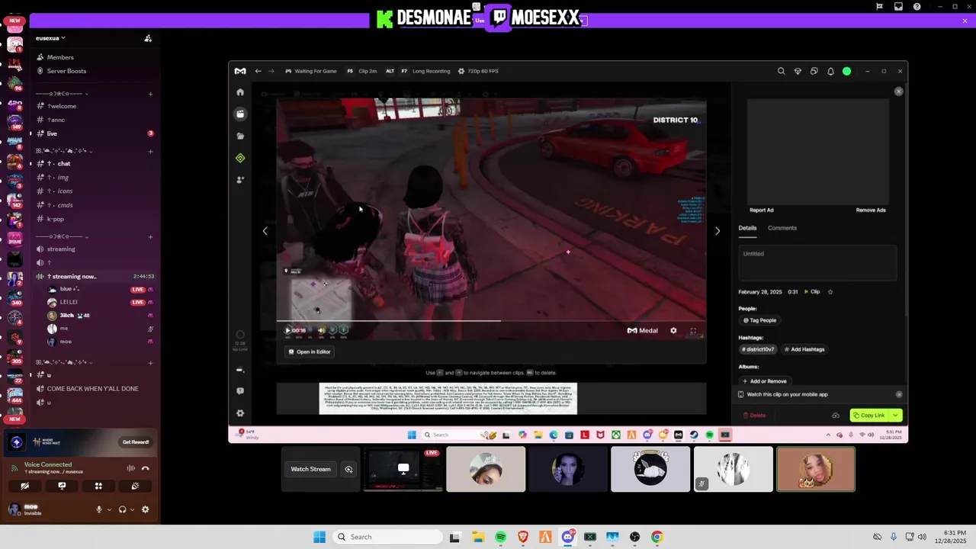
Task: Pop out stream icon beside Watch Stream
Action: click(348, 469)
